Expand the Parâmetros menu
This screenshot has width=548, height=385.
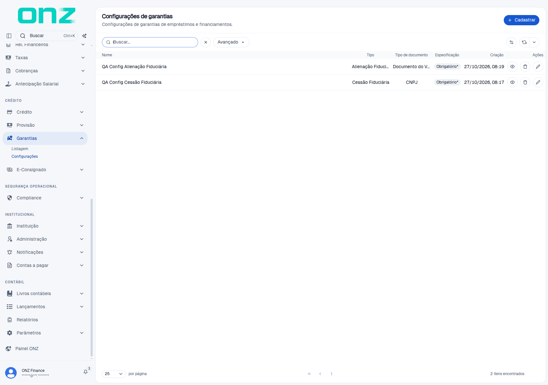click(45, 333)
